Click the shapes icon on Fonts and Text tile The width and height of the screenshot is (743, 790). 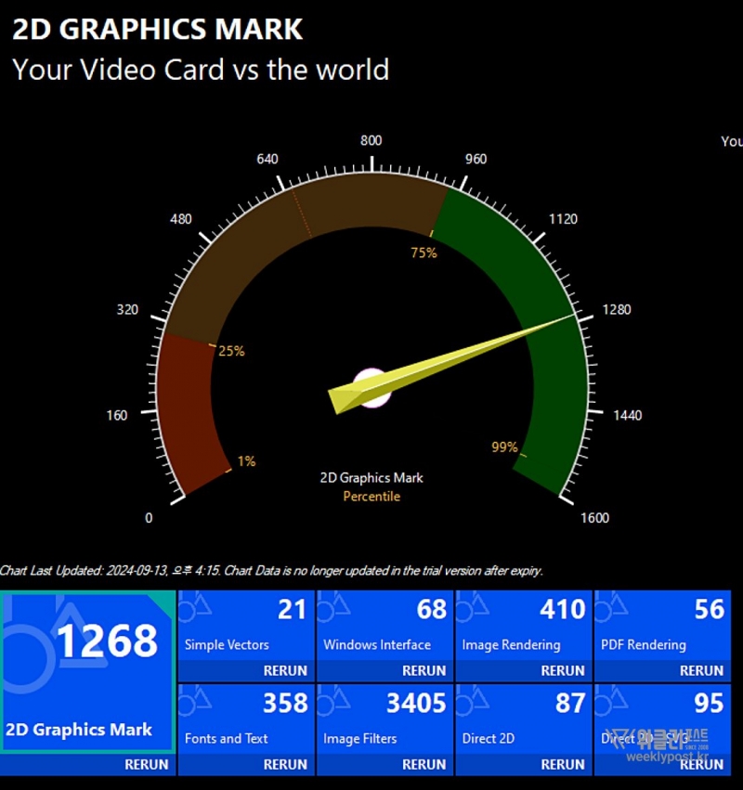coord(195,702)
